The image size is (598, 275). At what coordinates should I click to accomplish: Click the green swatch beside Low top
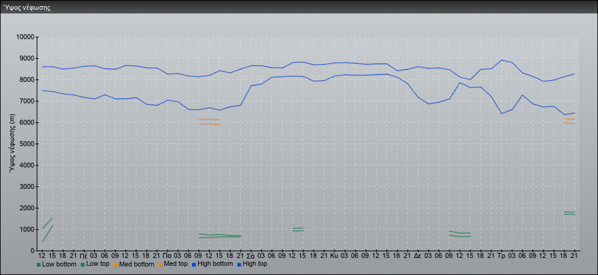[83, 265]
